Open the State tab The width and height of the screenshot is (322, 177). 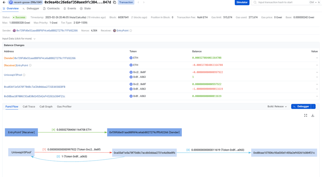85,9
